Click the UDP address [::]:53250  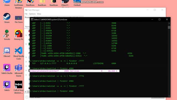tap(46, 36)
